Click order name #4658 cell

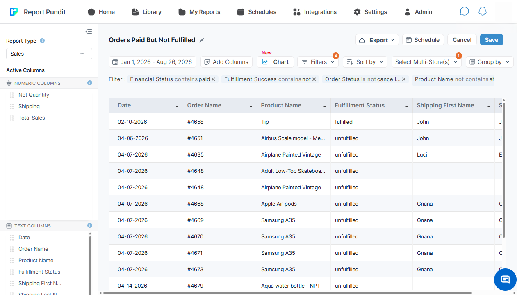coord(220,122)
